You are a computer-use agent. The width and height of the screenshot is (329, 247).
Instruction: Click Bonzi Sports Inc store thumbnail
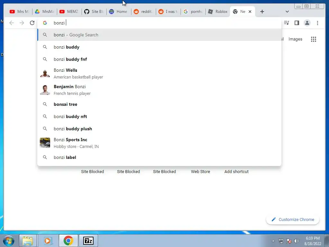(45, 143)
